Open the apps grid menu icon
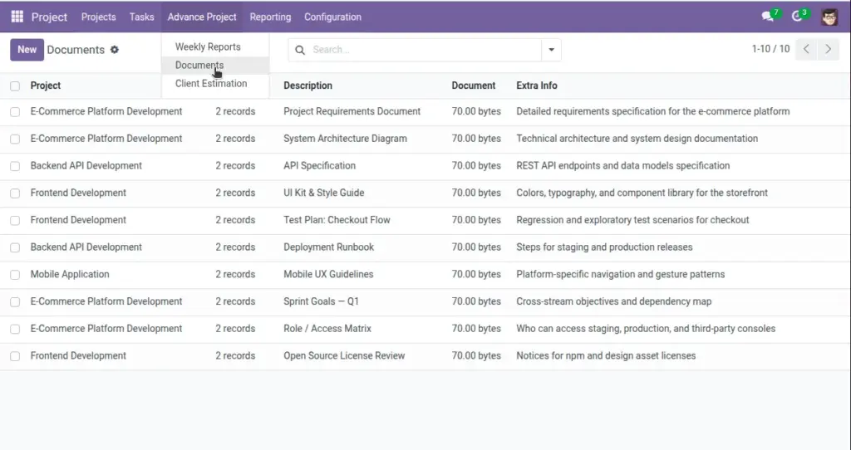 pos(17,17)
